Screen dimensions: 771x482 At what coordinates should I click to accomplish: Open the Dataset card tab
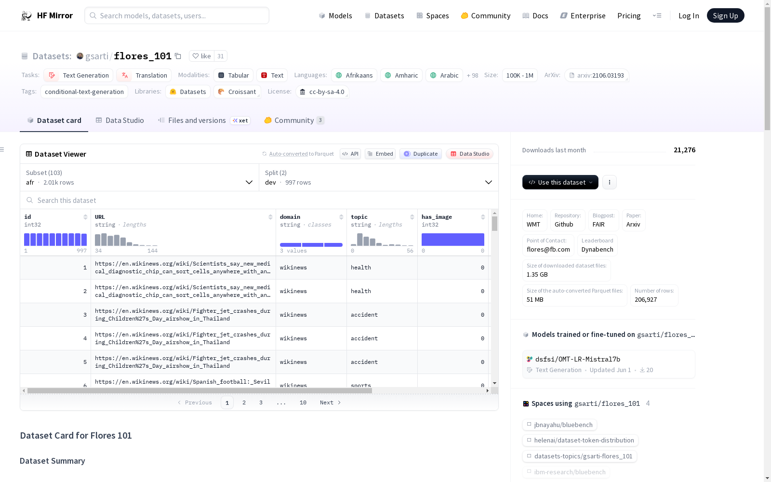pos(54,120)
